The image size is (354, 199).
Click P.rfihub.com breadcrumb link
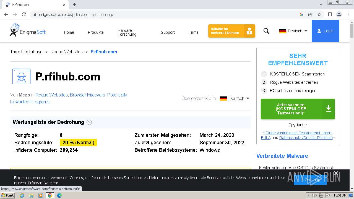(104, 52)
